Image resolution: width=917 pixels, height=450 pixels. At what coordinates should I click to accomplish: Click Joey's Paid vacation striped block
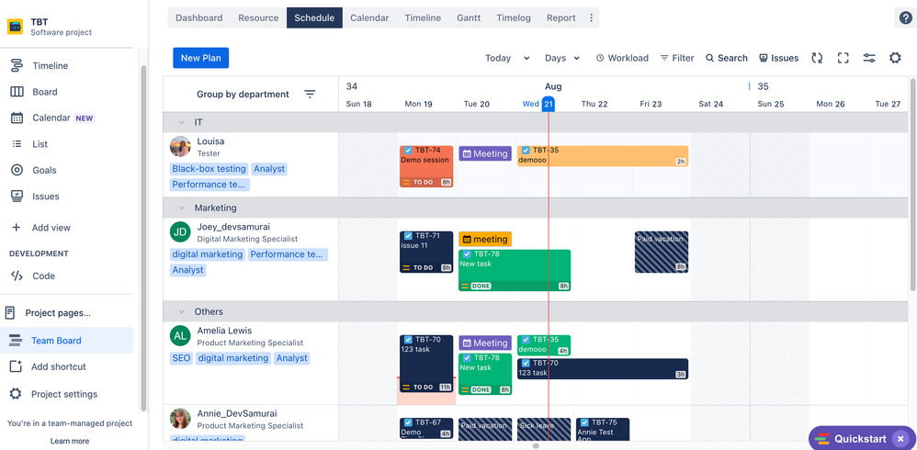point(662,252)
